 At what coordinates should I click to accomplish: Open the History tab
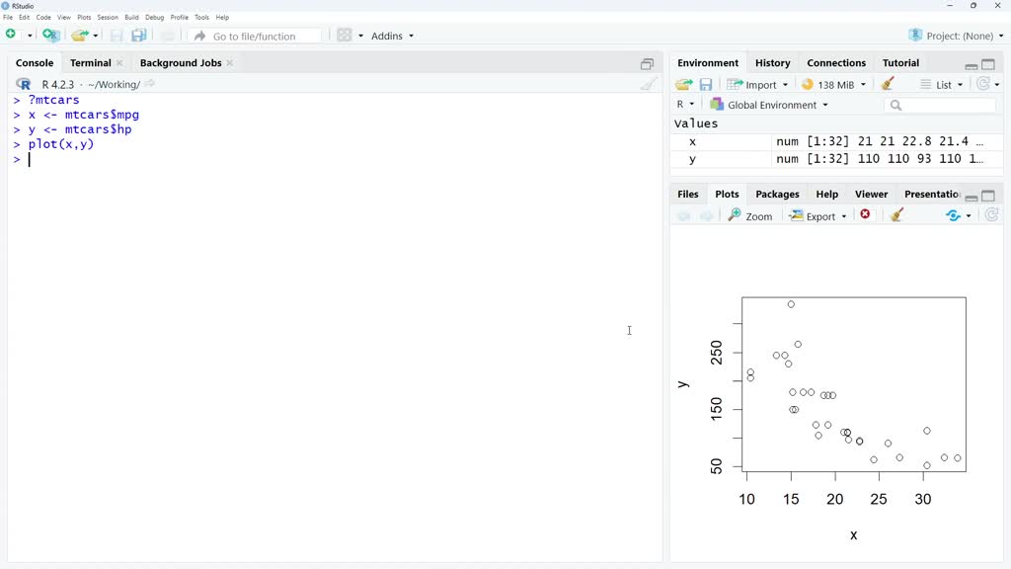(772, 62)
